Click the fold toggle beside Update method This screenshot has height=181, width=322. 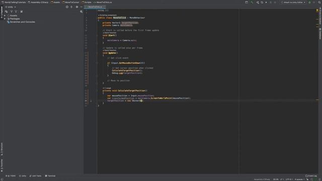(x=97, y=53)
